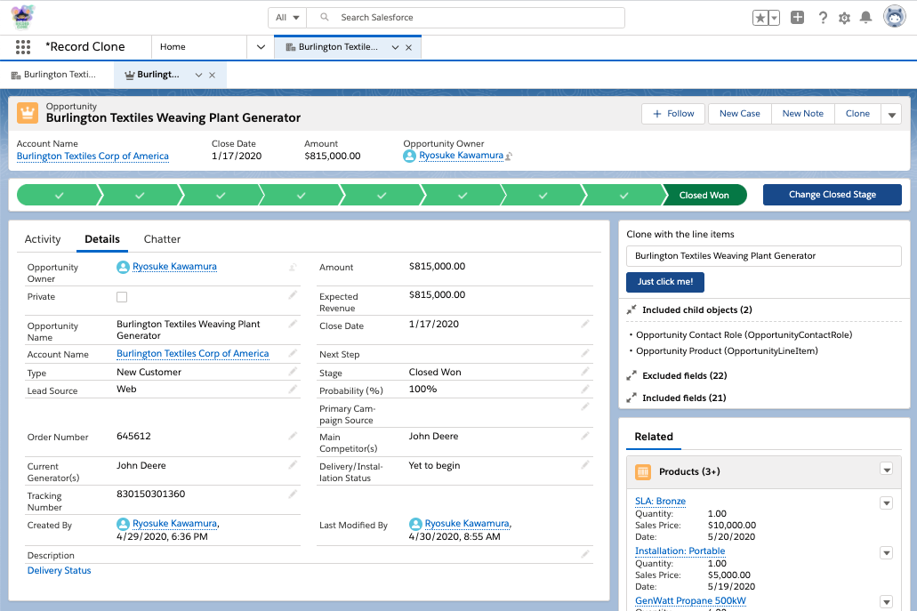Expand the Included fields (21) section
This screenshot has height=611, width=917.
click(631, 398)
